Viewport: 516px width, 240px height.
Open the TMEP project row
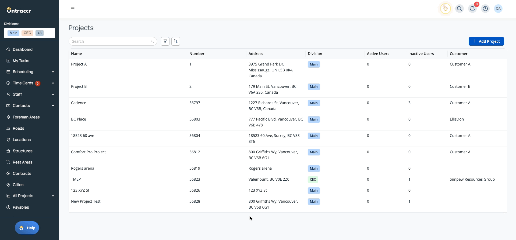(76, 179)
